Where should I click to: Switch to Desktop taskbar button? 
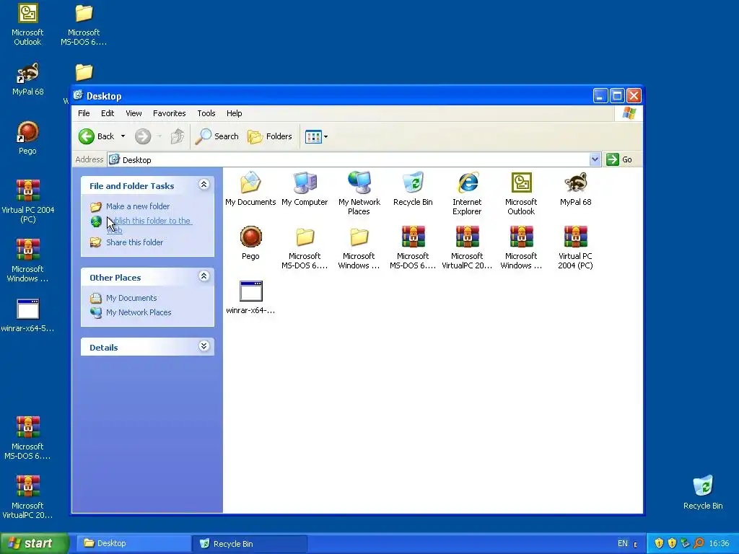click(x=134, y=543)
